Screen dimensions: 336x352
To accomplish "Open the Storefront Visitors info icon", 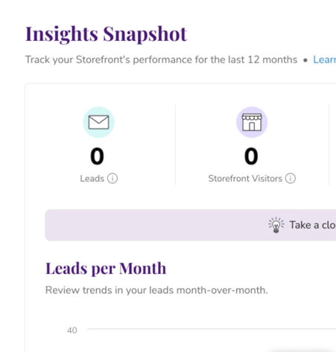I will pos(291,179).
